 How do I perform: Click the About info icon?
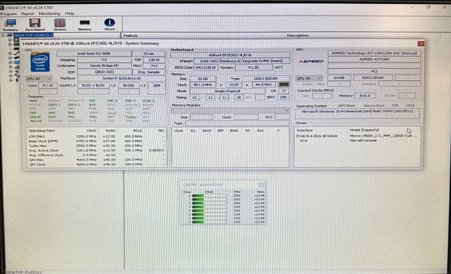(x=109, y=23)
